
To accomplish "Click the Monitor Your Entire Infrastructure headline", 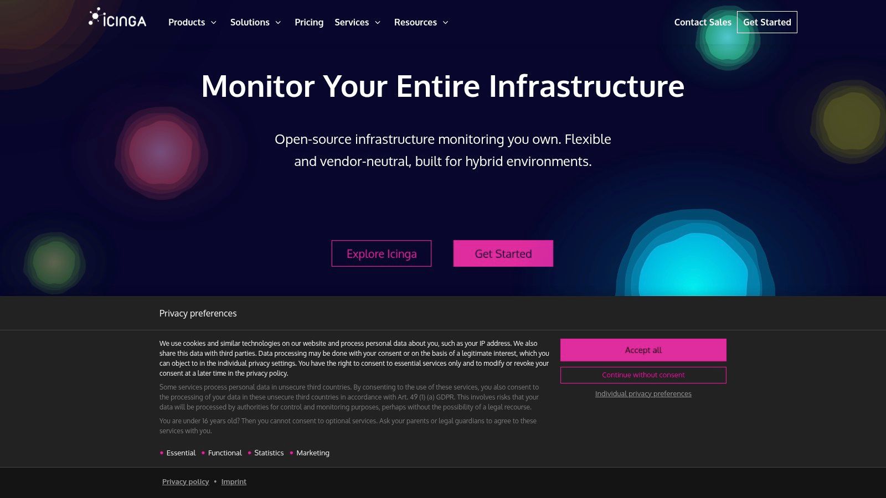I will point(443,86).
